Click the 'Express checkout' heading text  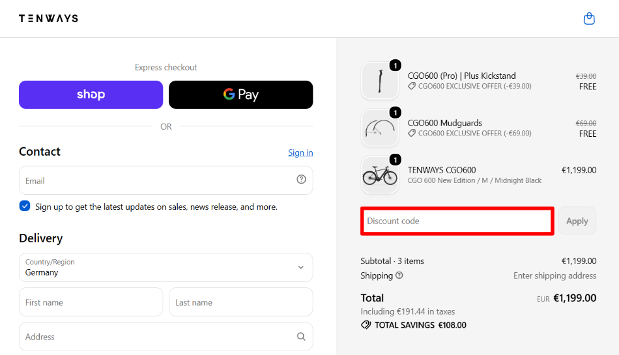point(166,68)
